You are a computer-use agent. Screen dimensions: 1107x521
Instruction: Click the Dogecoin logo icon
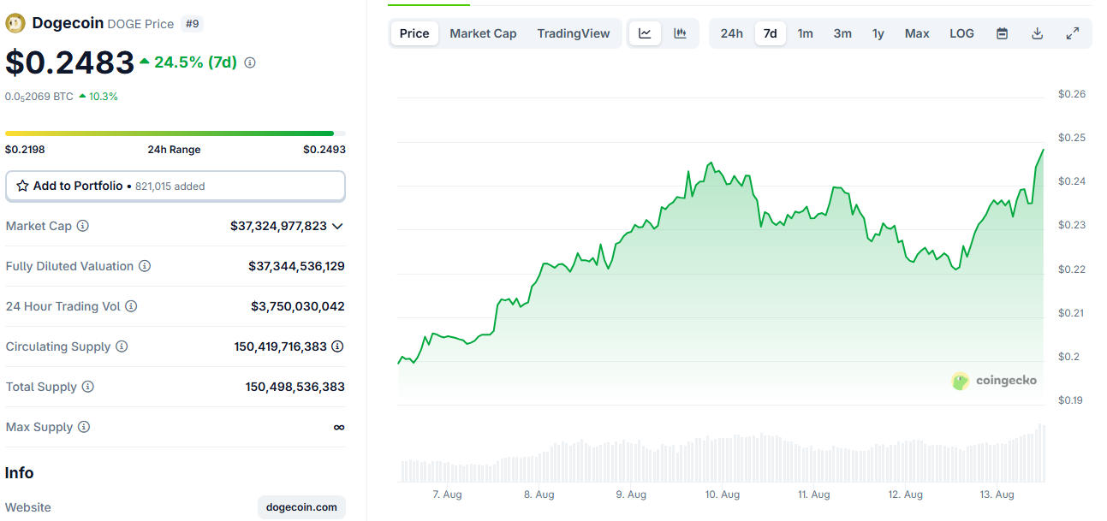[x=15, y=22]
